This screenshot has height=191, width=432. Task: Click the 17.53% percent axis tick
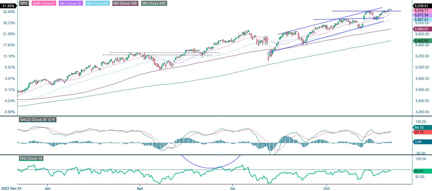tap(8, 45)
